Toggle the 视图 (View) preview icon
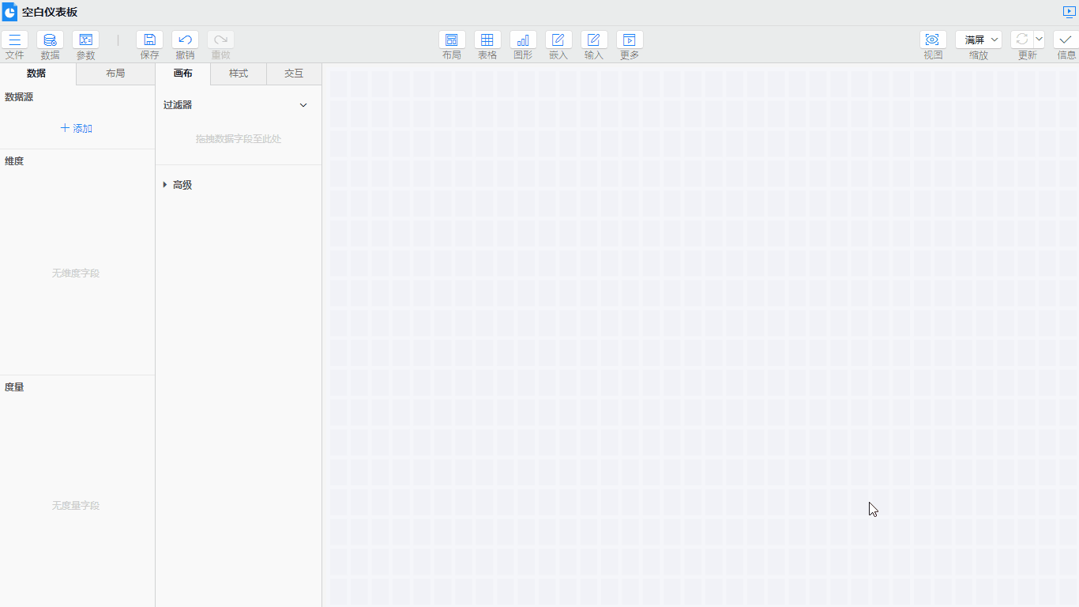This screenshot has height=607, width=1079. coord(933,40)
